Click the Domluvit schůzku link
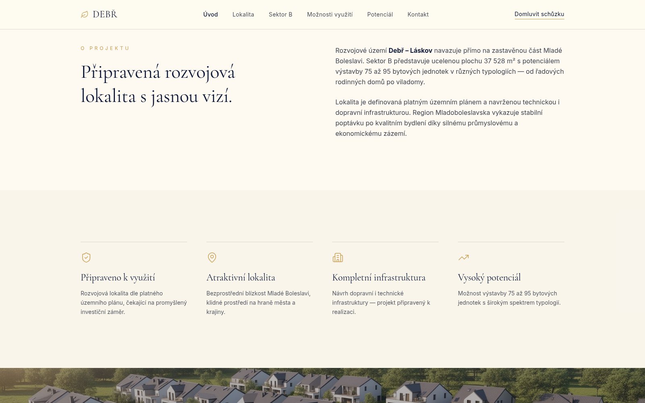This screenshot has height=403, width=645. tap(539, 14)
